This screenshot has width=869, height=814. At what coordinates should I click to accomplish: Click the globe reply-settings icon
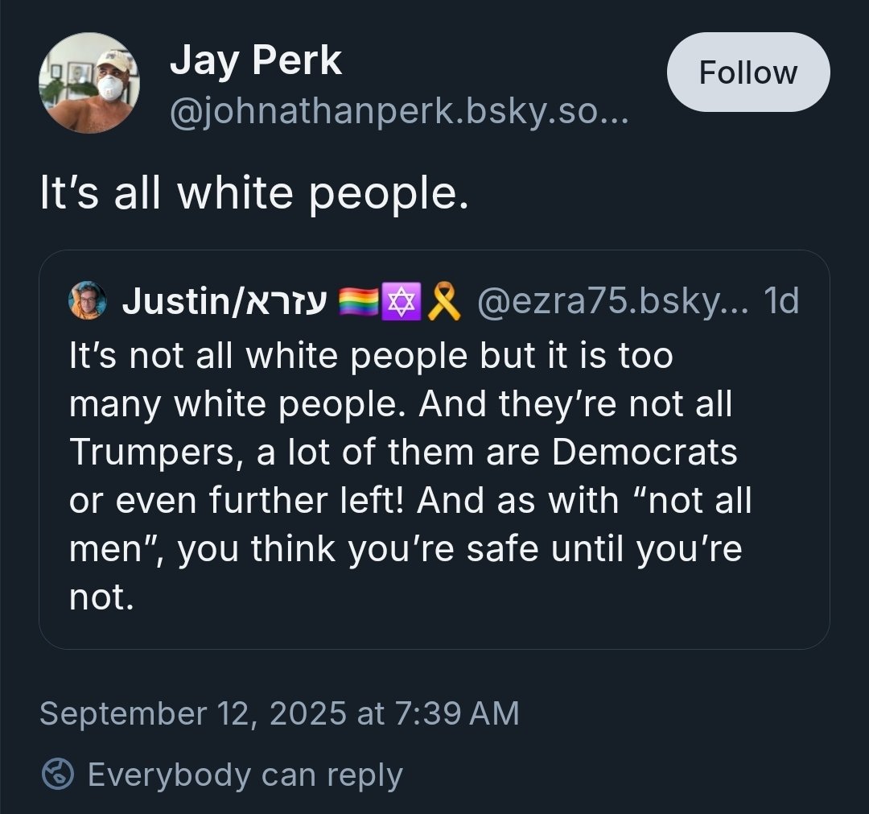(x=57, y=775)
